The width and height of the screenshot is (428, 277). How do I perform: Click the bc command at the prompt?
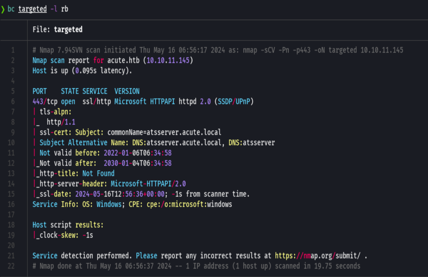pyautogui.click(x=11, y=9)
